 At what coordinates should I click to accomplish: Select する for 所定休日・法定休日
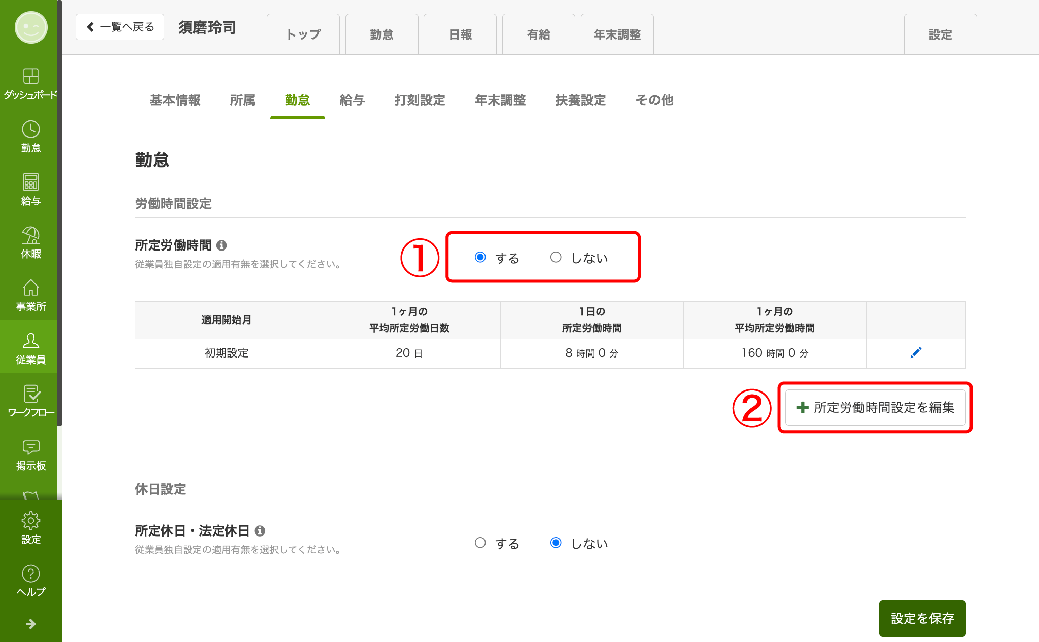click(x=480, y=543)
